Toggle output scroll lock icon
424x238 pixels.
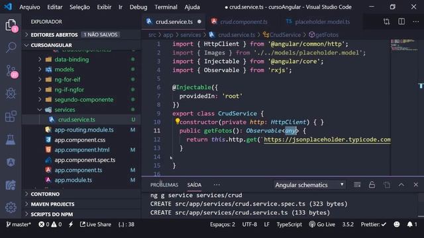(372, 185)
